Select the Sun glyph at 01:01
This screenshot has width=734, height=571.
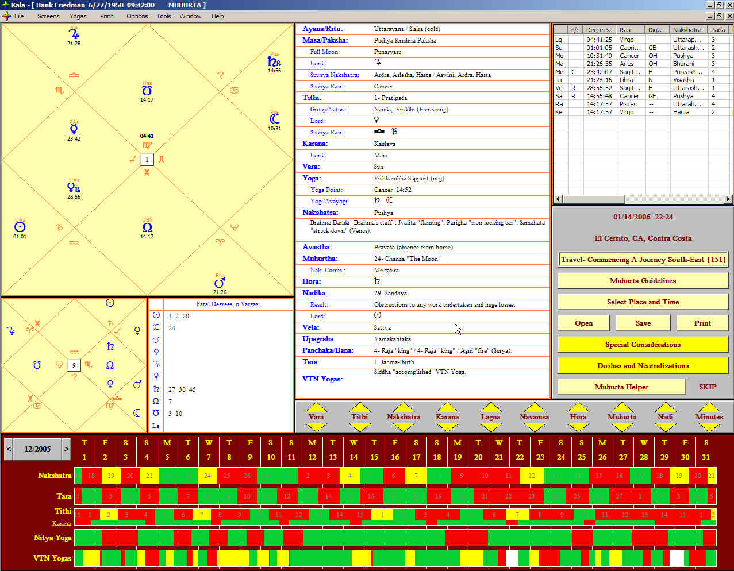[20, 227]
